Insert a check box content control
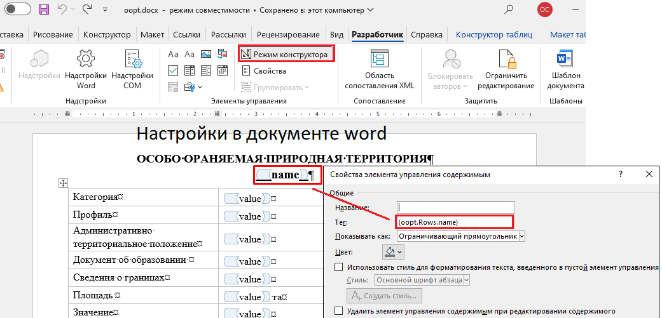The height and width of the screenshot is (318, 662). 173,70
